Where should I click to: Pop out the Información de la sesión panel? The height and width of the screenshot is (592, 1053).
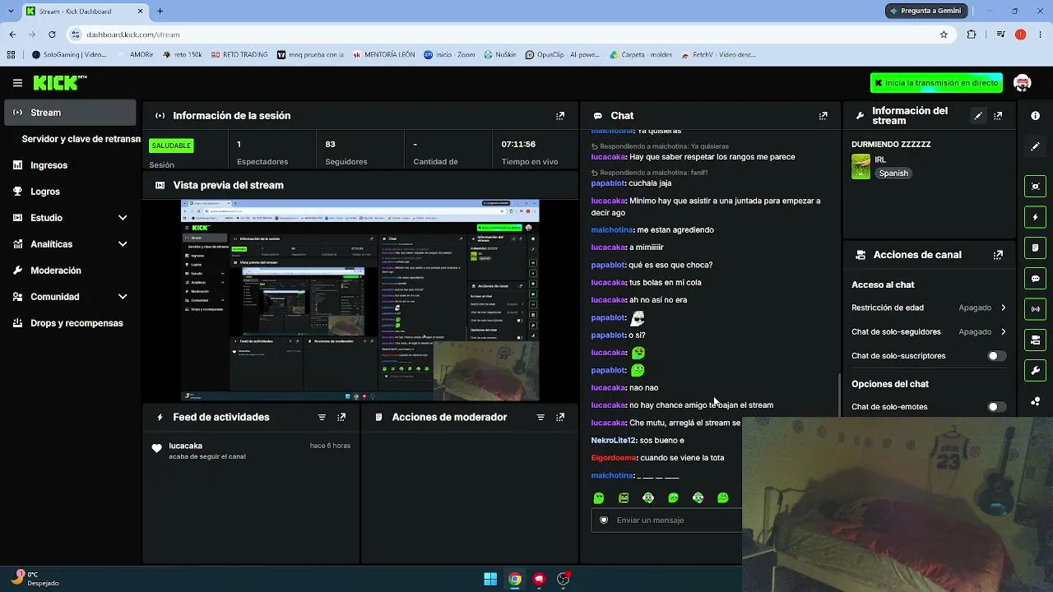point(560,116)
